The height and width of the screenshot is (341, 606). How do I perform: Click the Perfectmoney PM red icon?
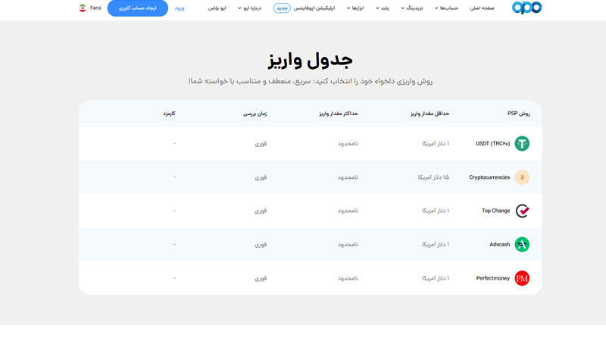pos(522,278)
